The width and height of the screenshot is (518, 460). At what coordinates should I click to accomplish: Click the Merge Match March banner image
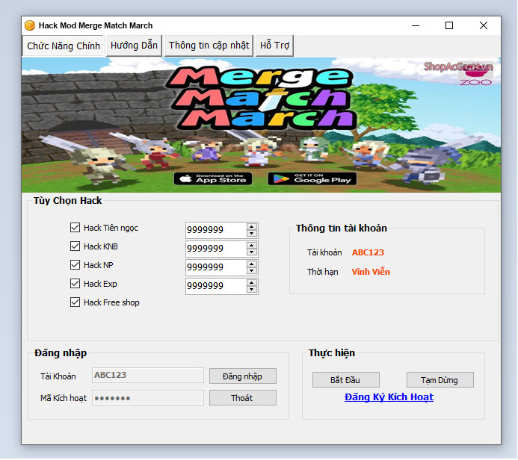(x=261, y=125)
